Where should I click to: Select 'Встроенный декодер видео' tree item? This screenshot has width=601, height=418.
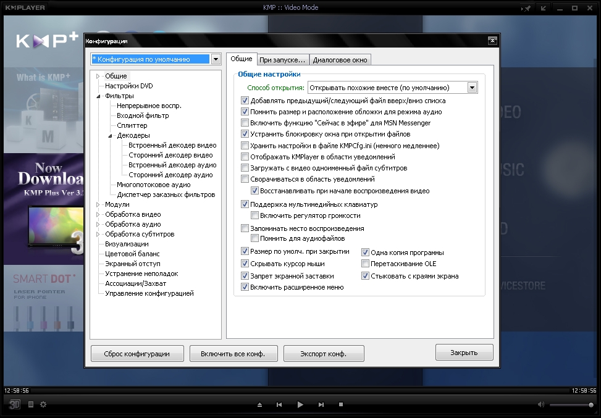tap(172, 145)
